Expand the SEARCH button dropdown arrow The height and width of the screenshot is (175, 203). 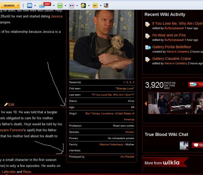[18, 5]
